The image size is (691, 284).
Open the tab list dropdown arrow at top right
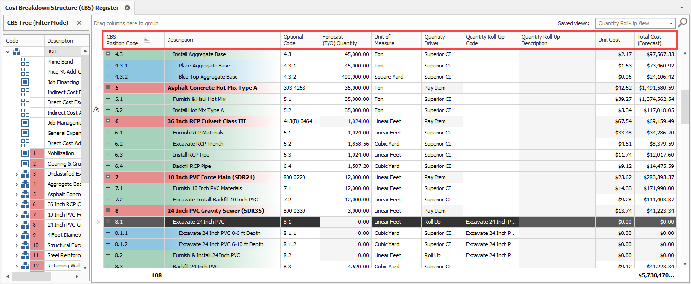683,8
